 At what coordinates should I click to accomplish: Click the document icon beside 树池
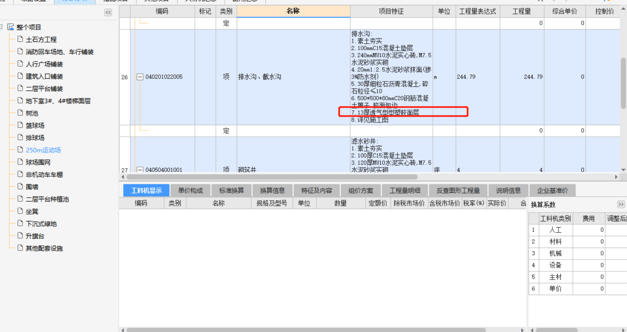[20, 113]
